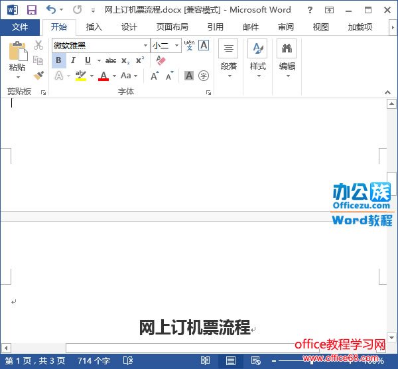Switch to the 引用 (References) tab

coord(215,27)
